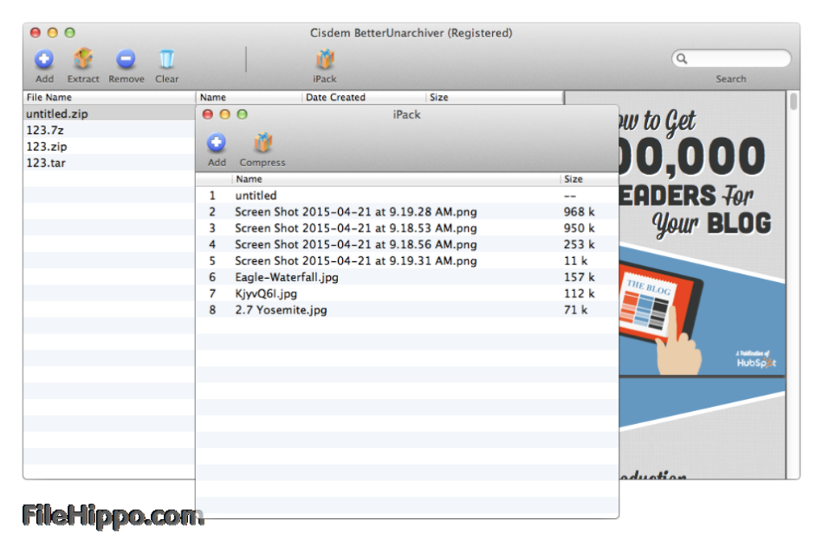Image resolution: width=823 pixels, height=540 pixels.
Task: Click the 11 k size value
Action: [x=576, y=260]
